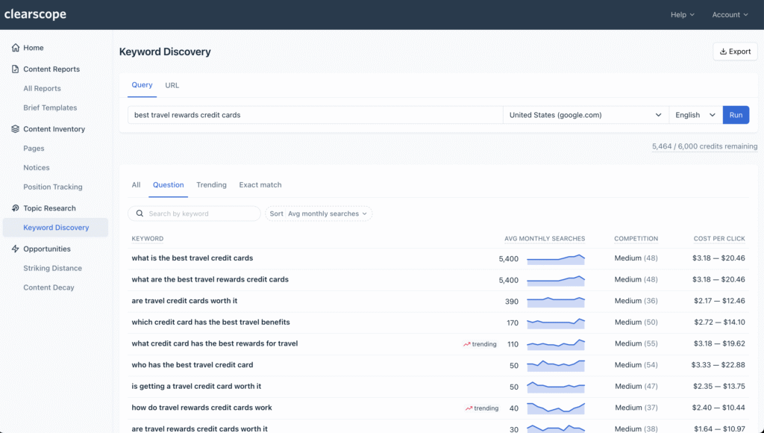Select the Home icon in the sidebar
The height and width of the screenshot is (433, 764).
(15, 47)
